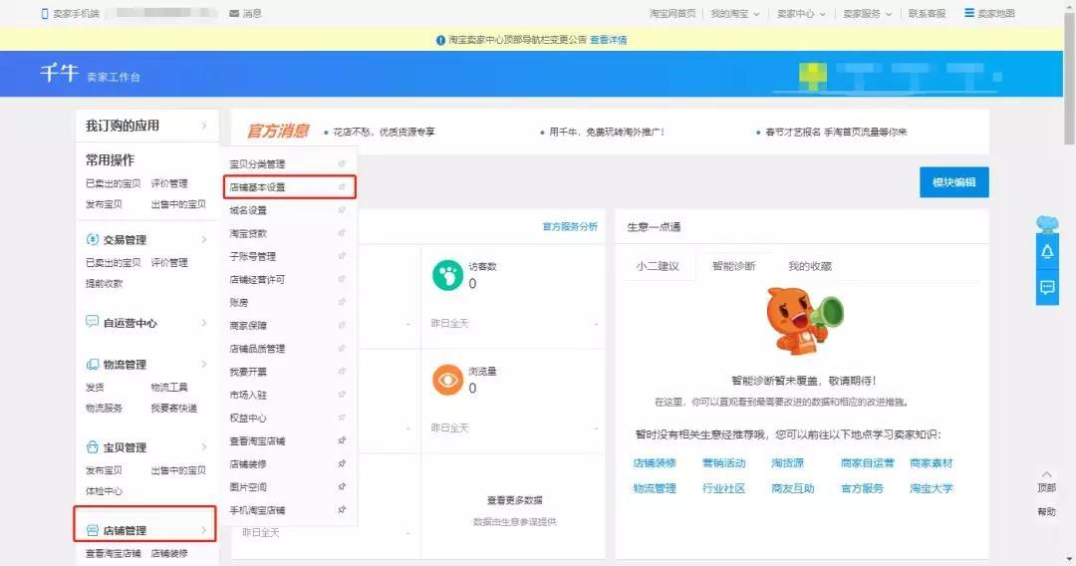Select 域名设置 from the submenu
Image resolution: width=1076 pixels, height=566 pixels.
(x=248, y=210)
